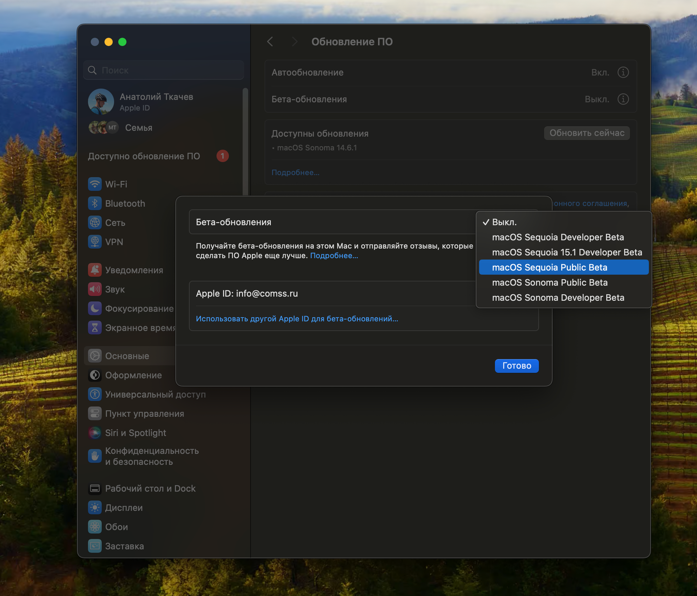This screenshot has height=596, width=697.
Task: Open the Дисплеи sun icon
Action: pyautogui.click(x=95, y=508)
